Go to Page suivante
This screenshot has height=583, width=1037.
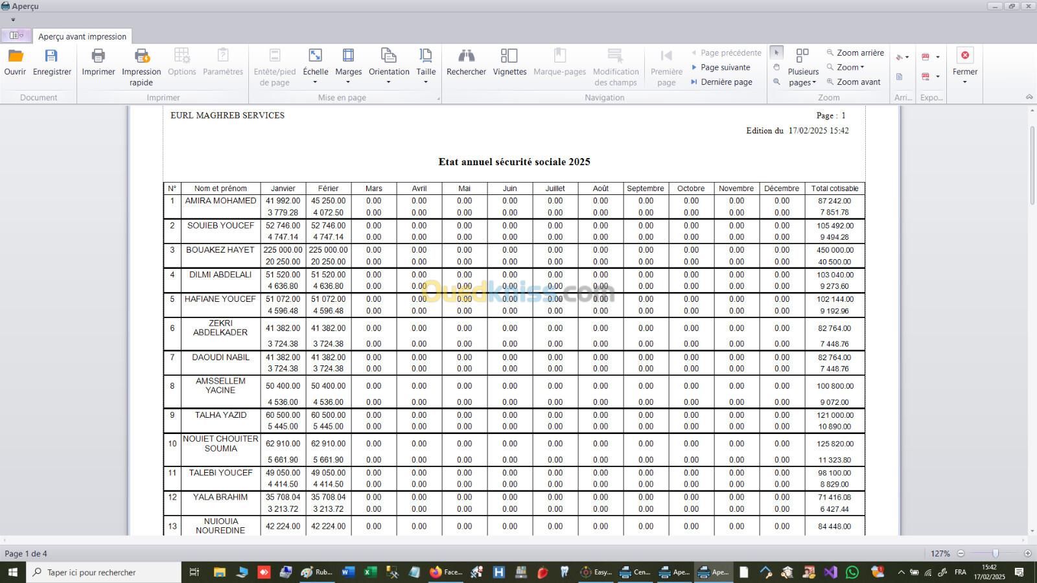(x=725, y=67)
